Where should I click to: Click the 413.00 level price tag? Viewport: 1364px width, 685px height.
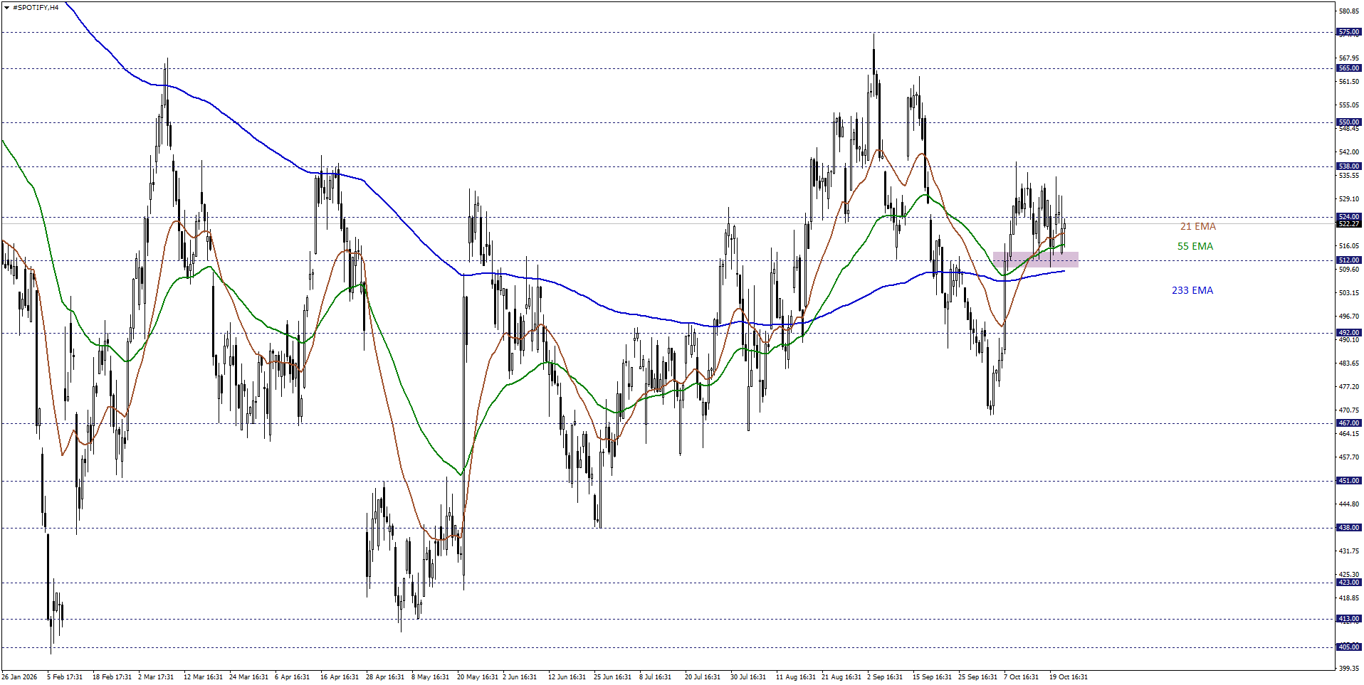1349,619
